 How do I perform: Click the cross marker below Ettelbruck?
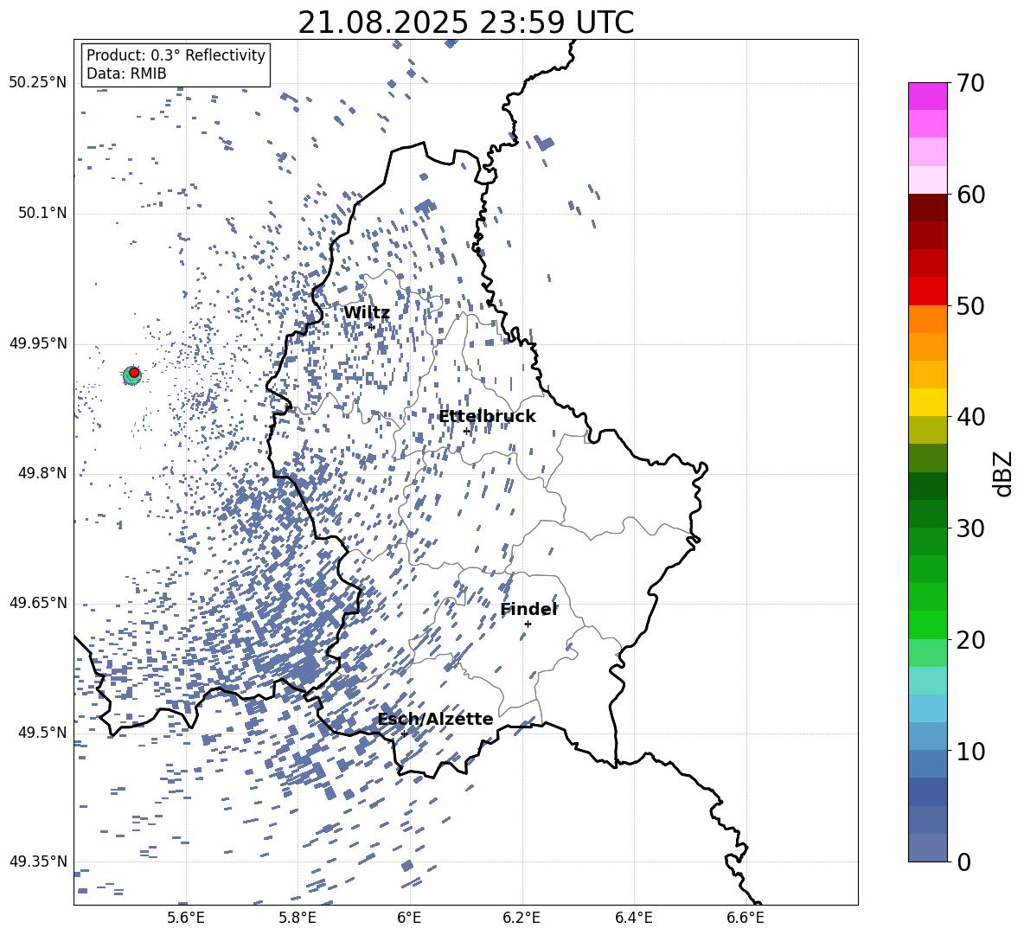(x=466, y=432)
